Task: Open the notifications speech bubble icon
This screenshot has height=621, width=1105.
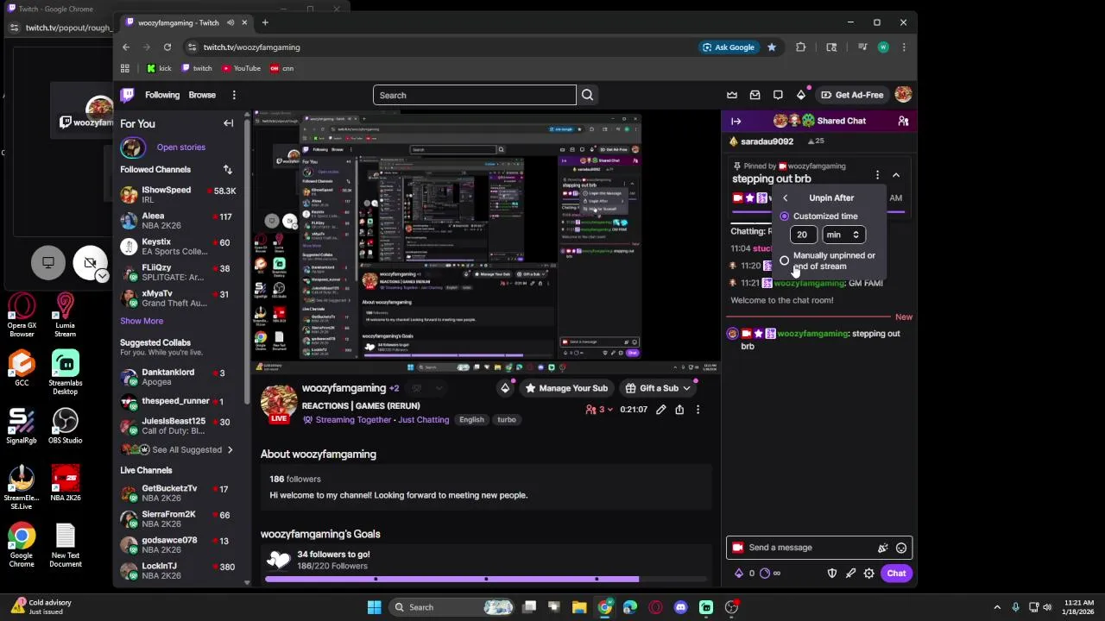Action: pos(778,95)
